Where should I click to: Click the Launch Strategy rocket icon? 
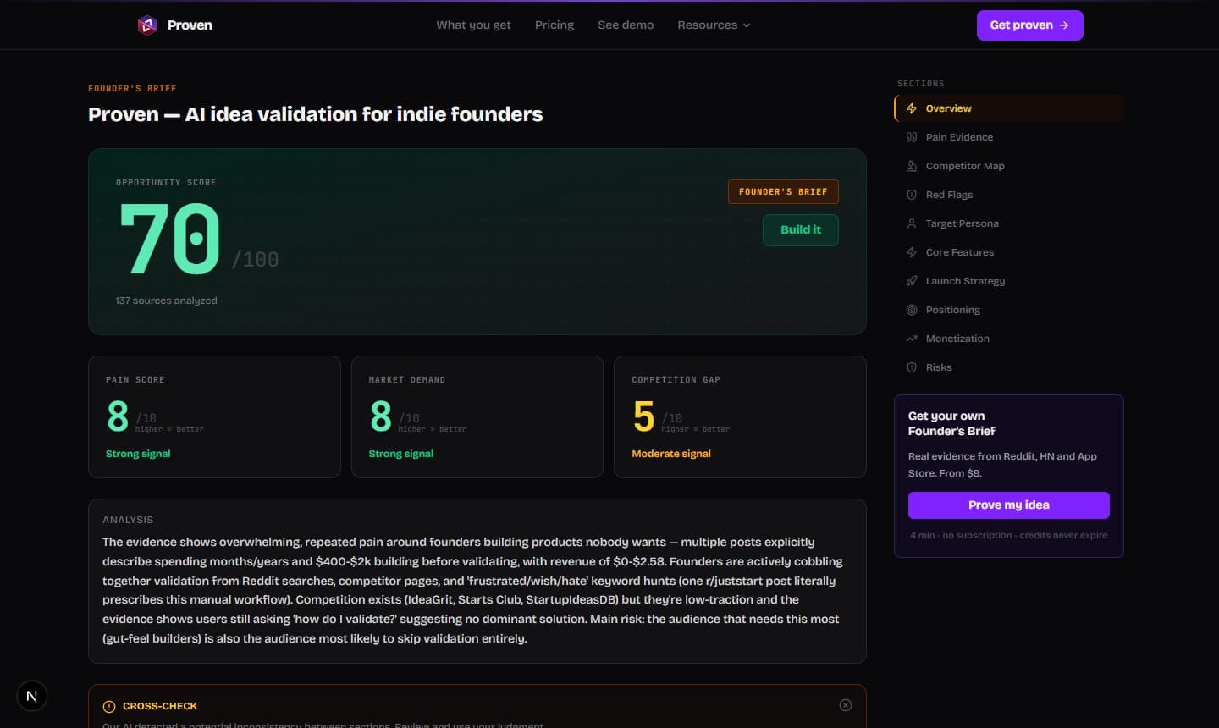tap(912, 281)
